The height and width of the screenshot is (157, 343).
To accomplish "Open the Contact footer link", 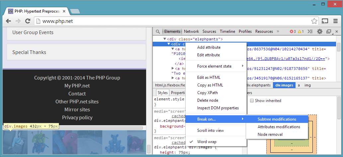I will point(77,94).
